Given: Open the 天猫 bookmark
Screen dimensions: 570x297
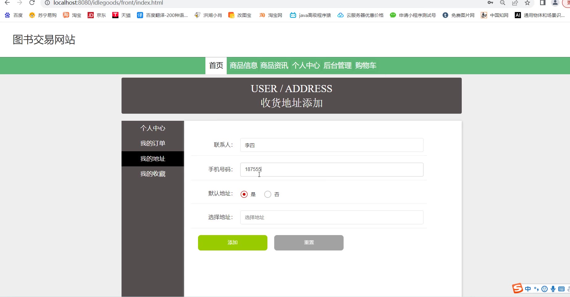Looking at the screenshot, I should click(x=122, y=15).
